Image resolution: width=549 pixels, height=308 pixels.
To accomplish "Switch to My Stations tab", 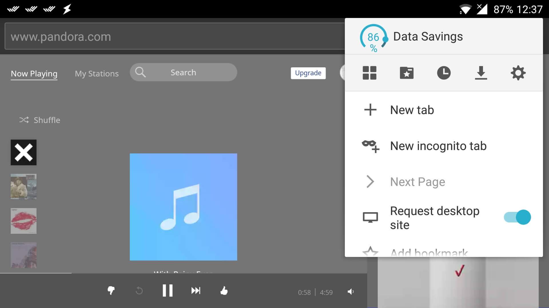I will 97,74.
